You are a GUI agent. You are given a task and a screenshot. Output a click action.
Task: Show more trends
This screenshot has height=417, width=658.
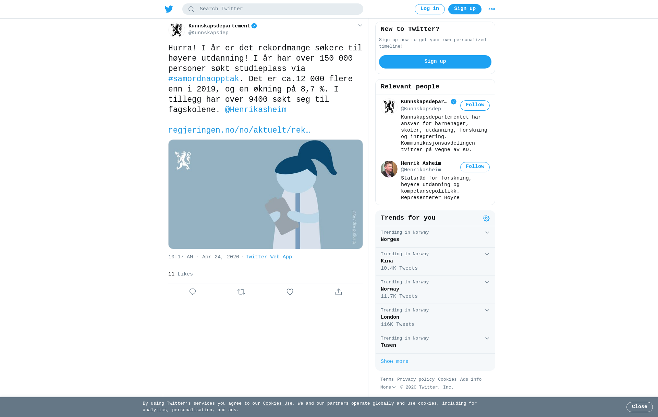coord(394,361)
